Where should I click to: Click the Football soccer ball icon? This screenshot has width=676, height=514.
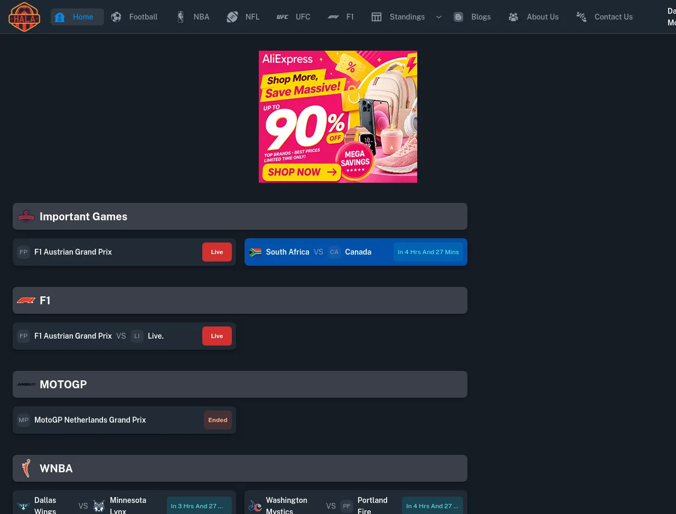coord(116,17)
